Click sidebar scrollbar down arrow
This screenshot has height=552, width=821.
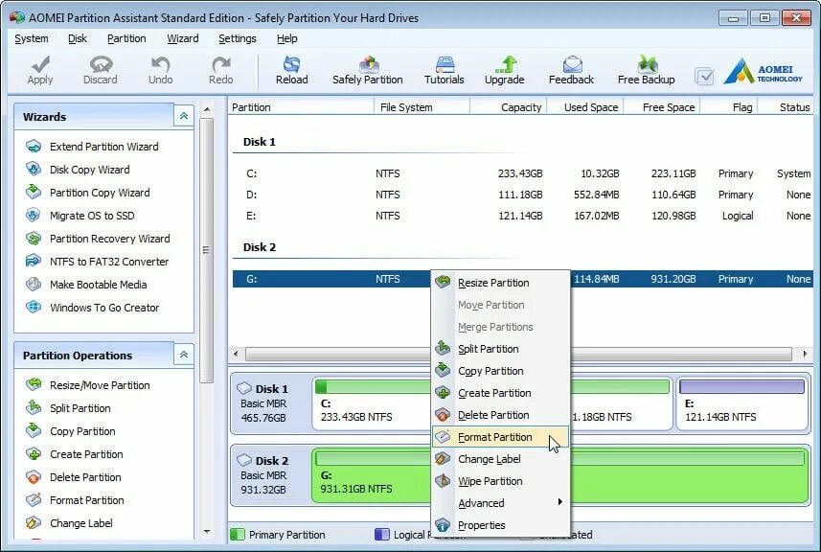tap(207, 532)
